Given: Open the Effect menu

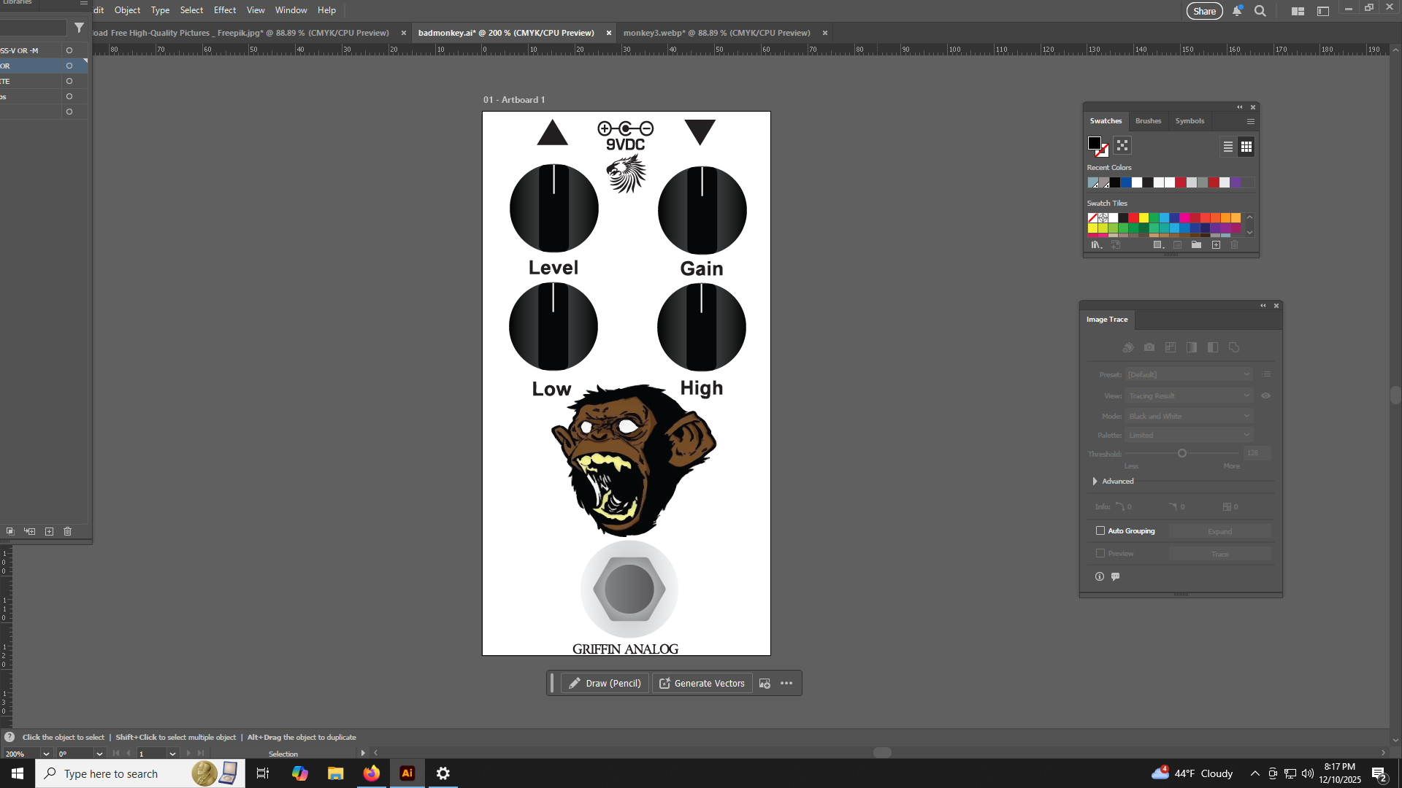Looking at the screenshot, I should coord(224,10).
